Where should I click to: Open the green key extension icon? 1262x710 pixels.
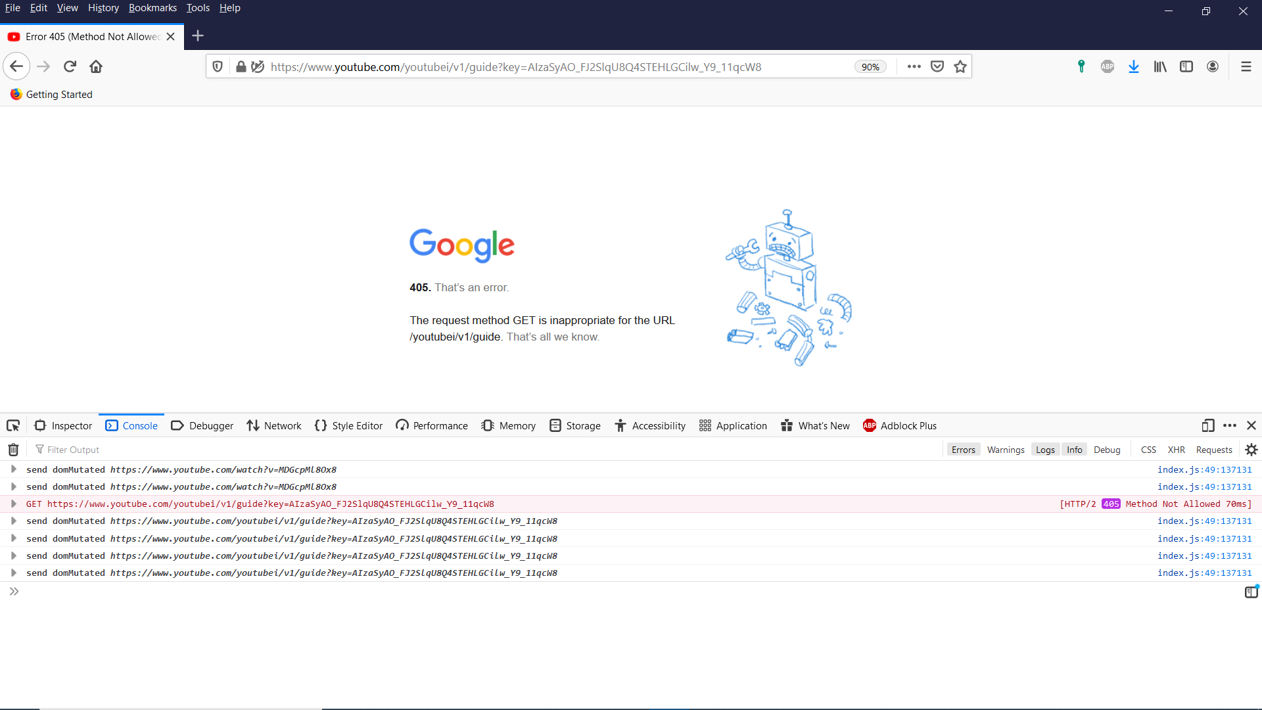click(x=1081, y=66)
